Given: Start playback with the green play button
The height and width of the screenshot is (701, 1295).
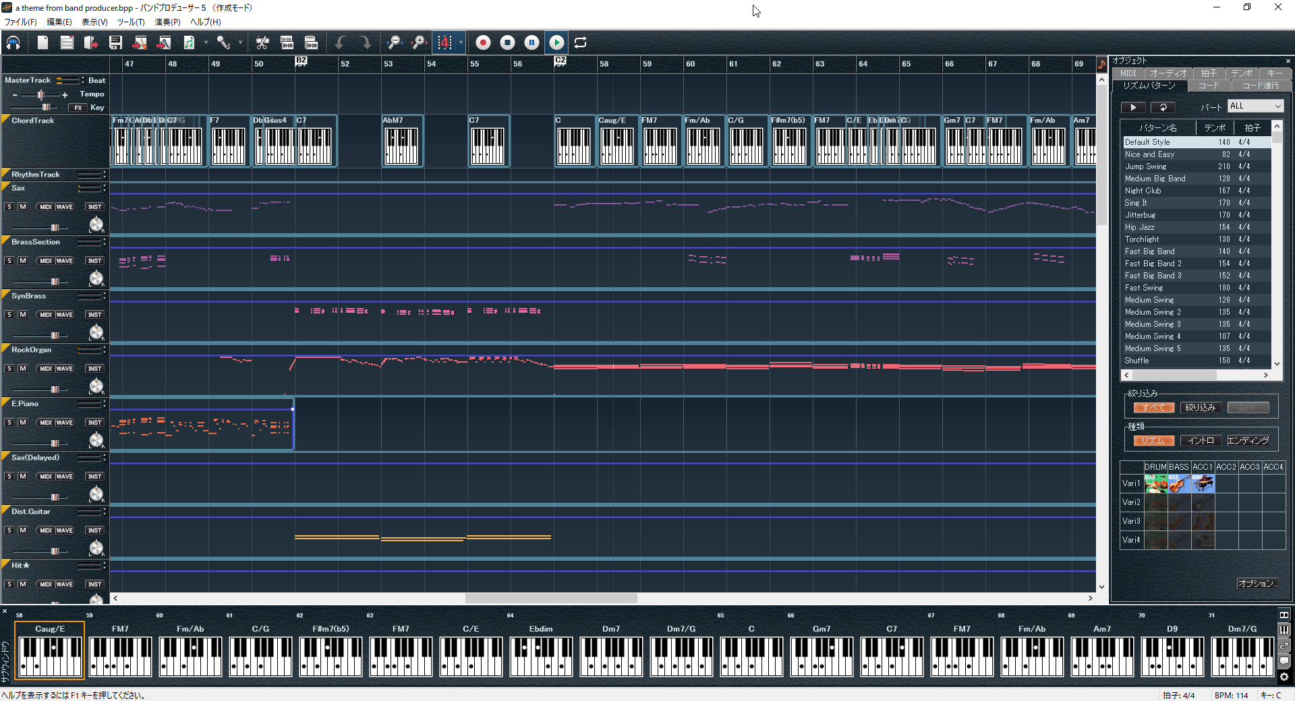Looking at the screenshot, I should (556, 42).
